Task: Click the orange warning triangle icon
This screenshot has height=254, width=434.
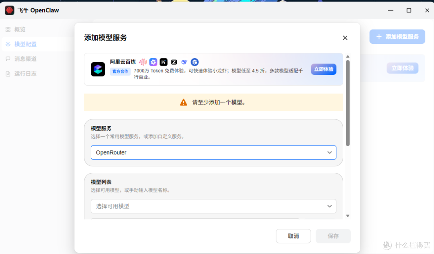Action: click(184, 102)
